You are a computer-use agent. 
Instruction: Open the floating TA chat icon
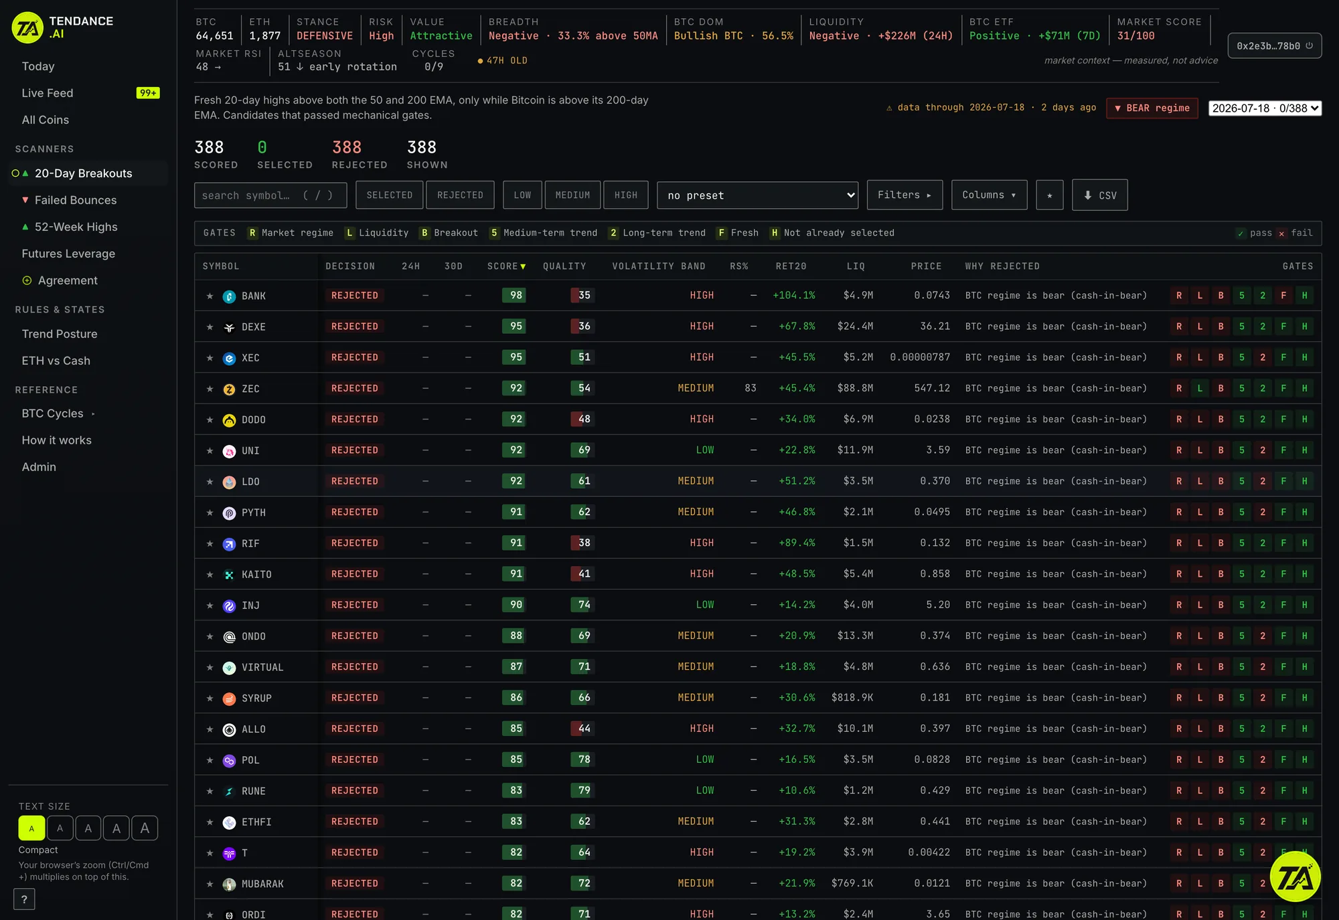click(1295, 876)
